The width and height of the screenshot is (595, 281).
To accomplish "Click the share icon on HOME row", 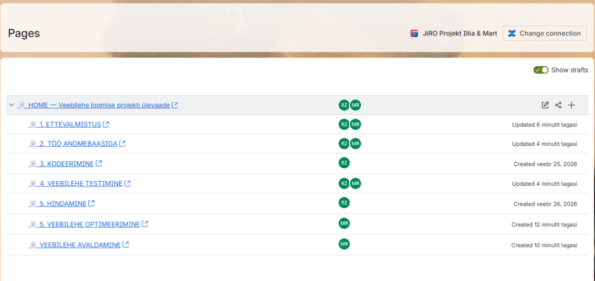I will click(x=558, y=105).
